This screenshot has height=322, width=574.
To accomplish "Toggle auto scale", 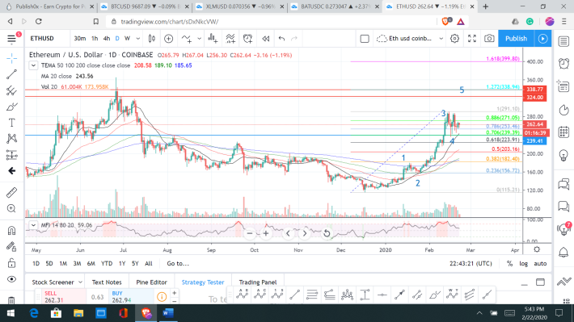I will coord(540,264).
